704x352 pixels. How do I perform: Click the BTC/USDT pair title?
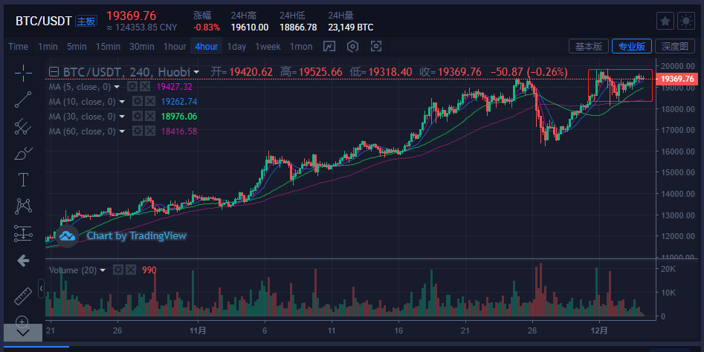(44, 21)
